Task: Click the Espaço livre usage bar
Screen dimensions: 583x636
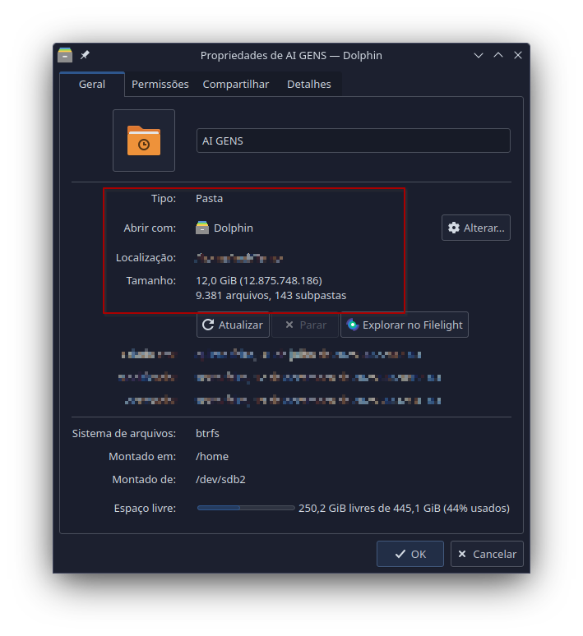Action: click(246, 508)
